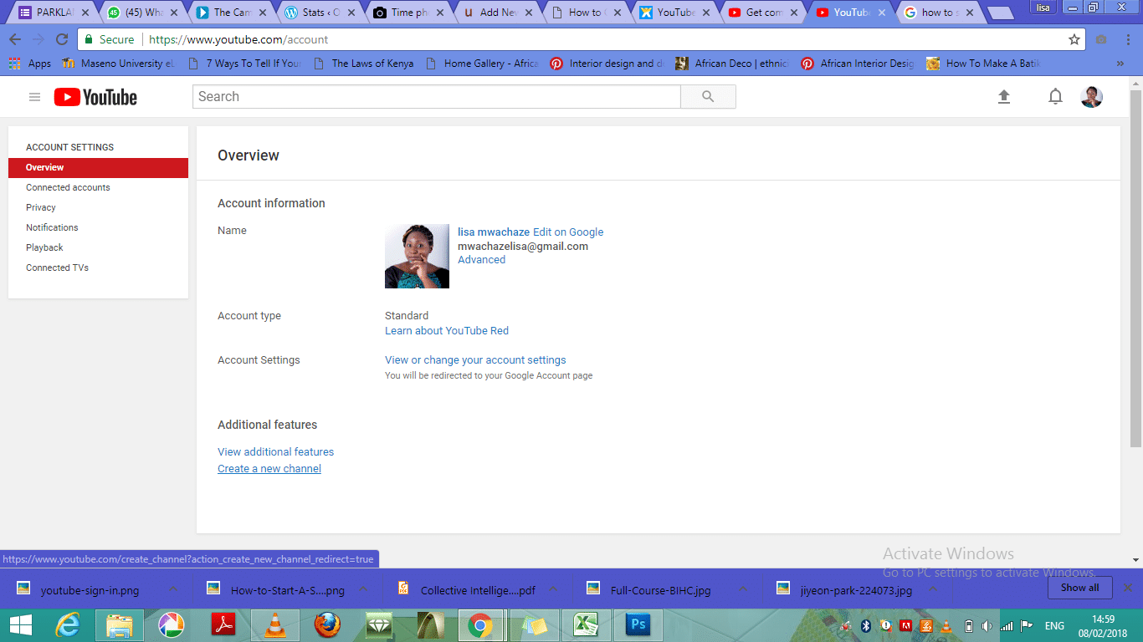Open download menu for jiyeon-park-224073.jpg

pos(934,588)
